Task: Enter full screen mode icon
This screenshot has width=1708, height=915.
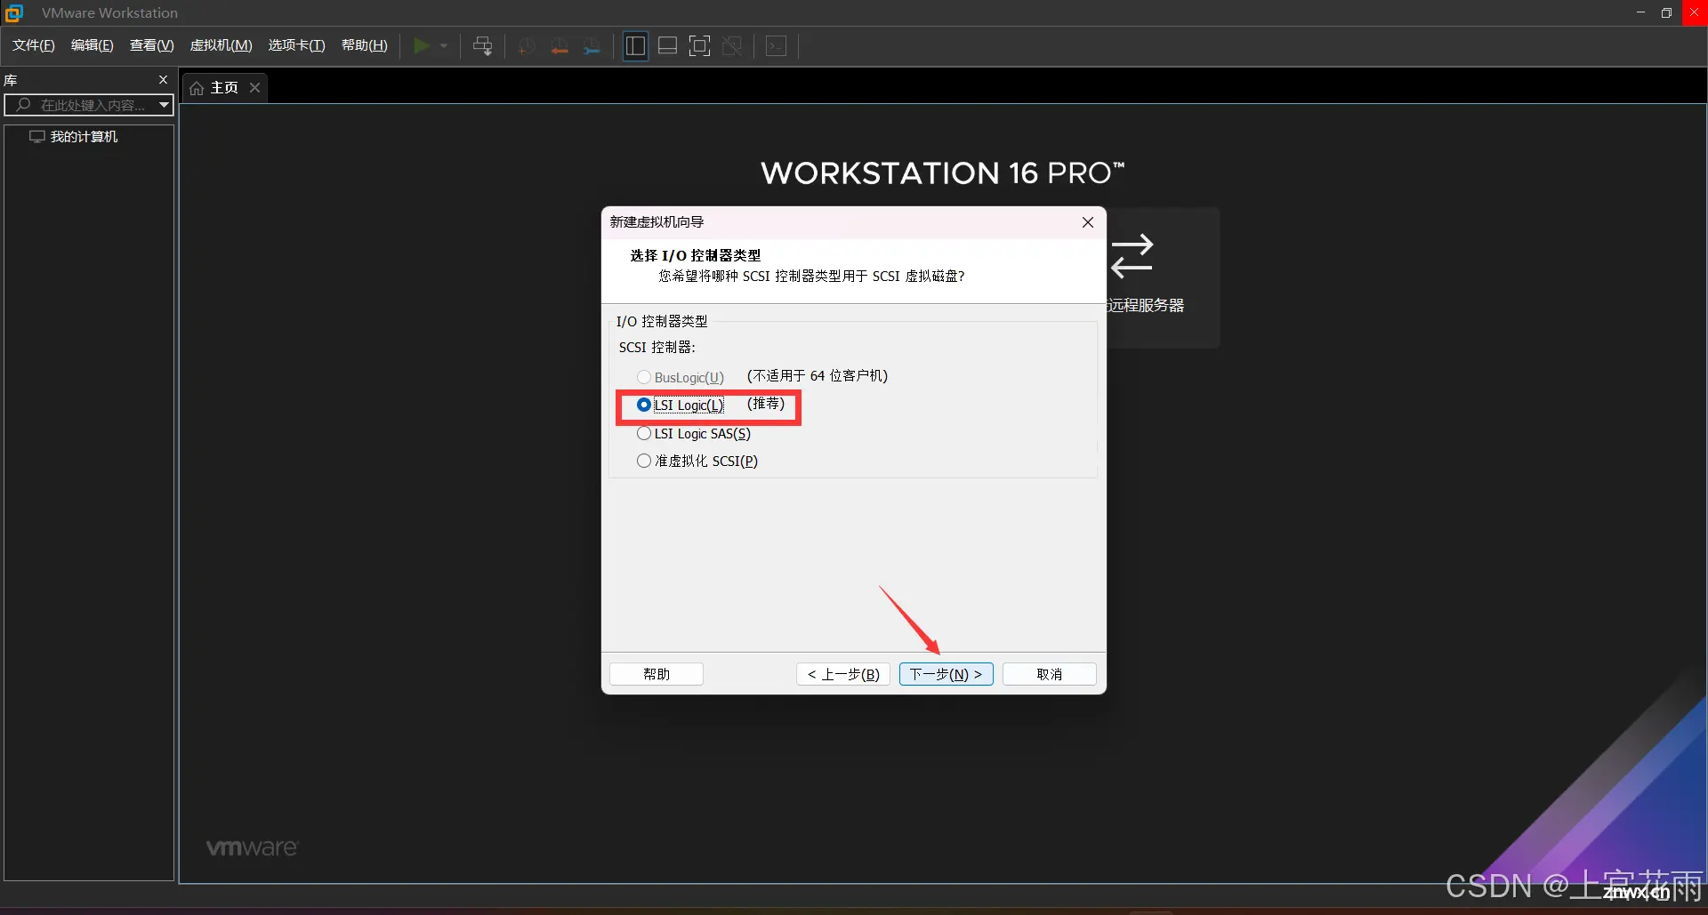Action: [x=700, y=46]
